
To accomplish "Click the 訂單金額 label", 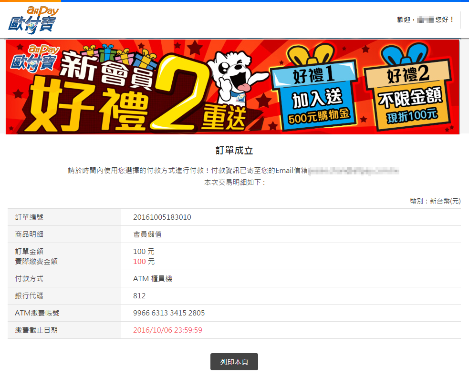I will click(x=29, y=252).
